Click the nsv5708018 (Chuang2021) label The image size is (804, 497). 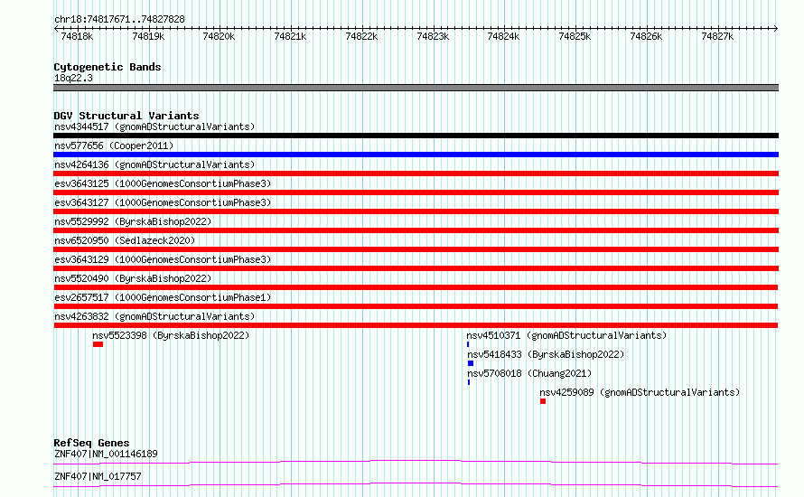(x=529, y=373)
